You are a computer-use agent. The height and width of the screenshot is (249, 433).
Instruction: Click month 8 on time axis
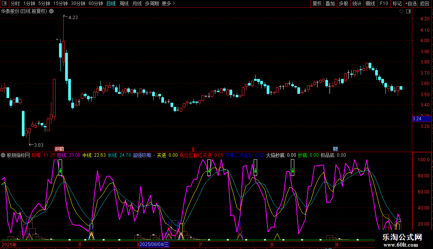(272, 244)
